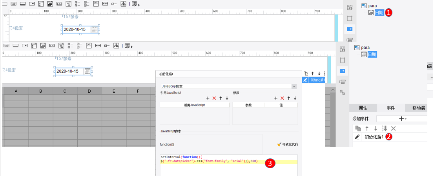Expand more widgets arrow in the lower toolbar
This screenshot has height=176, width=434.
coord(132,47)
